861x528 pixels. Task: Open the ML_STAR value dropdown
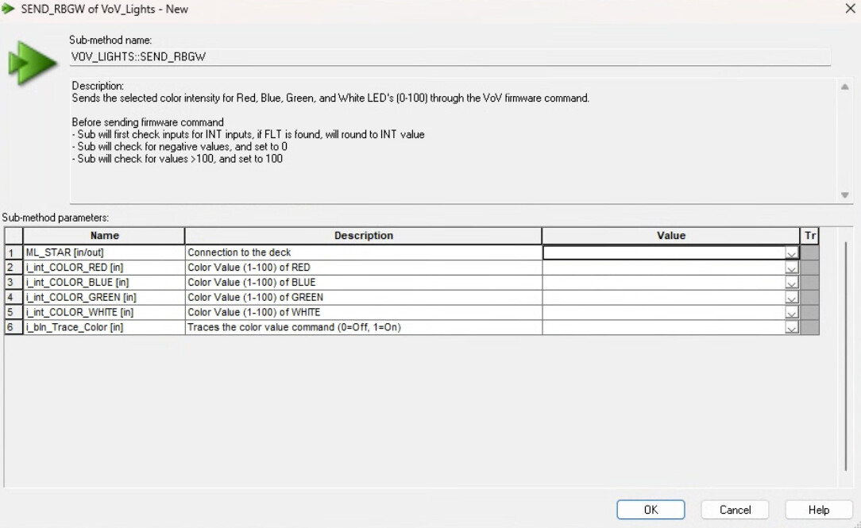point(791,253)
